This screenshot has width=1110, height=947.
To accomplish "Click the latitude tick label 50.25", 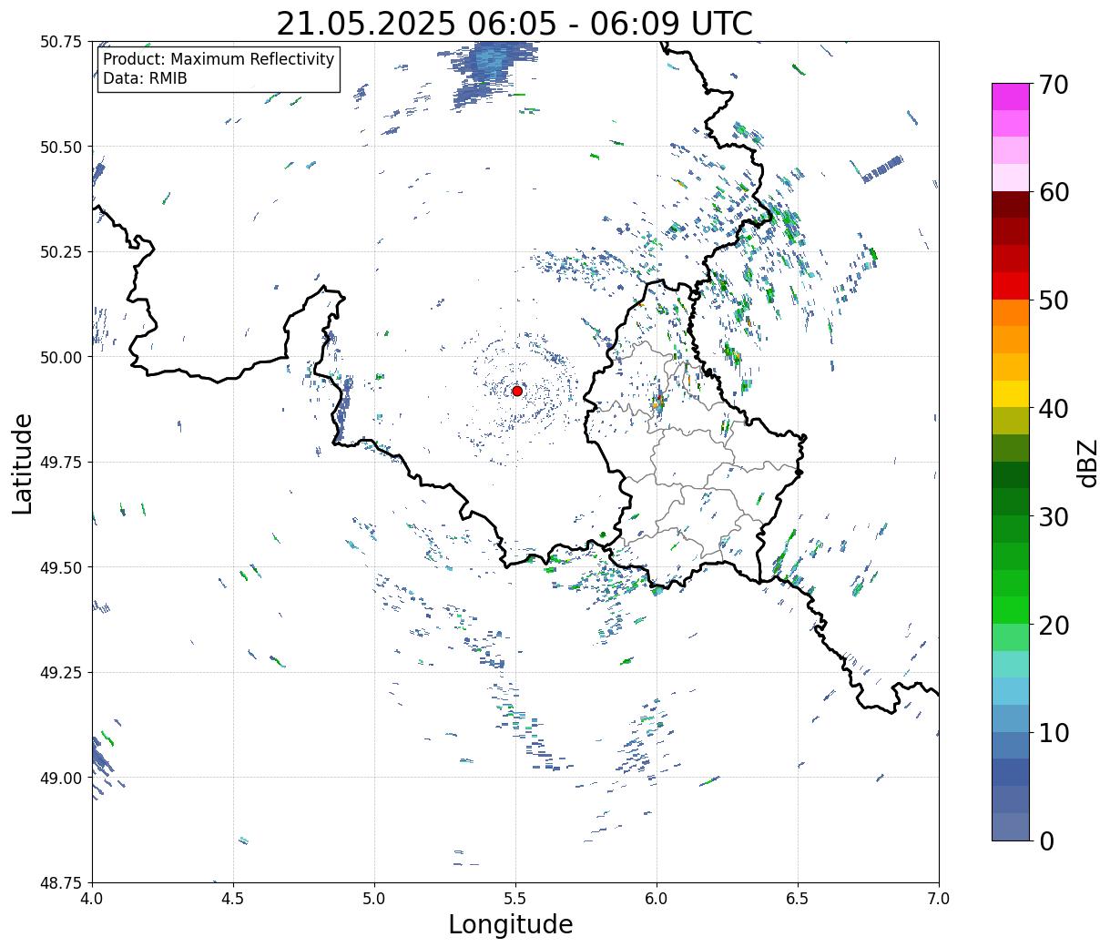I will pyautogui.click(x=61, y=252).
